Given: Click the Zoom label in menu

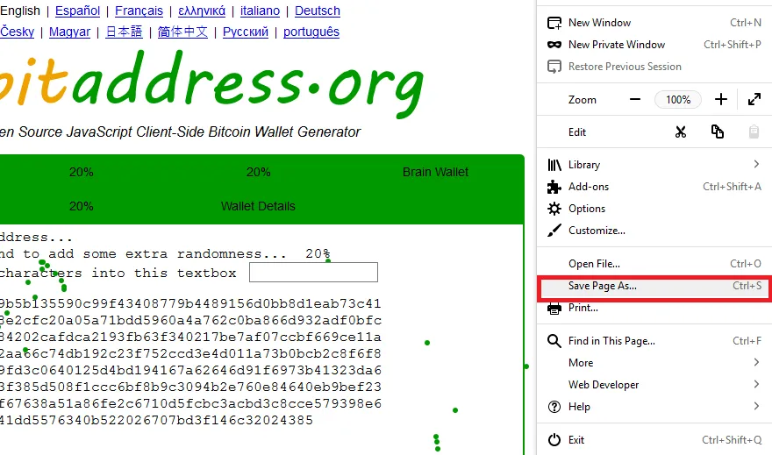Looking at the screenshot, I should coord(582,100).
